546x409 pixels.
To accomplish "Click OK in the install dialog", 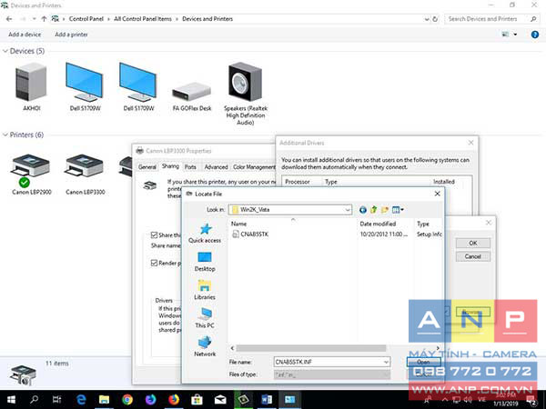I will (x=473, y=243).
